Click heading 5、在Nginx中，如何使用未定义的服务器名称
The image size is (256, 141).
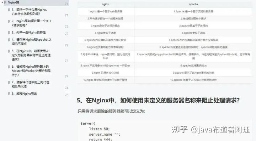[158, 100]
